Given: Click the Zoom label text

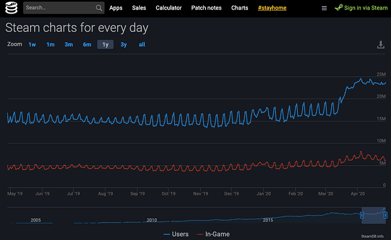Looking at the screenshot, I should pyautogui.click(x=15, y=44).
